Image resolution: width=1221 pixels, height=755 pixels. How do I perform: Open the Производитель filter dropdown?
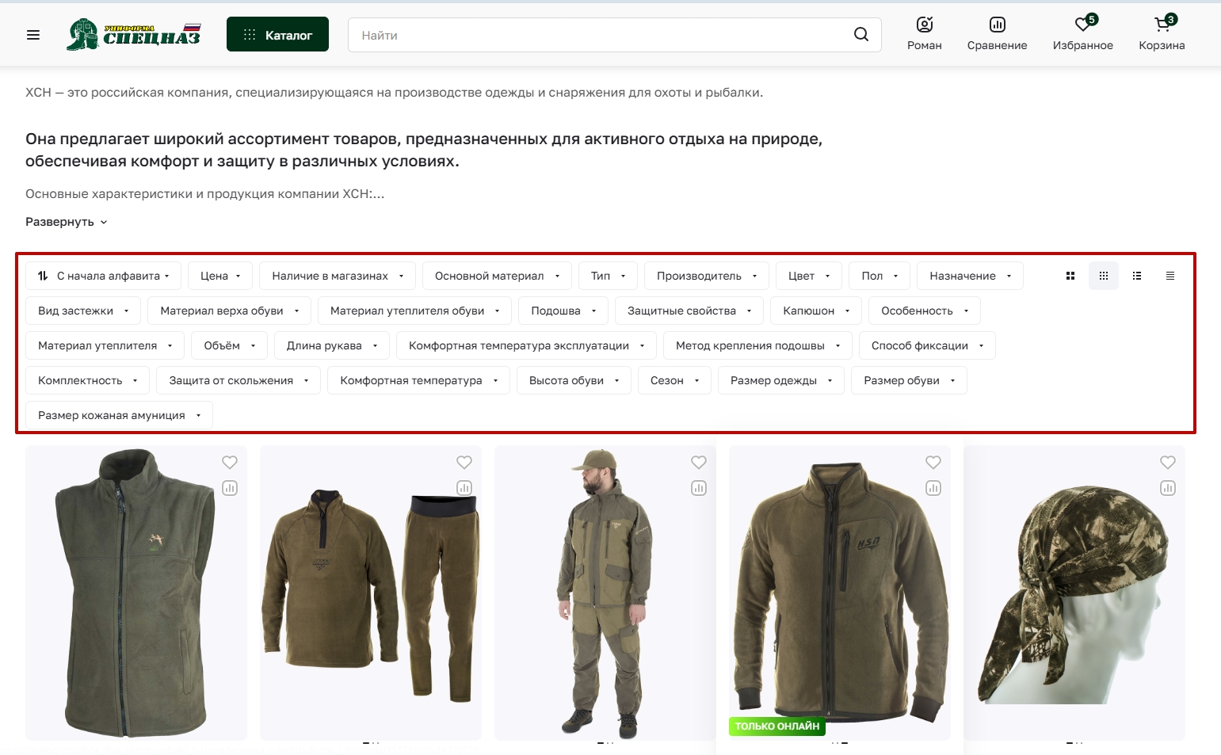(706, 276)
